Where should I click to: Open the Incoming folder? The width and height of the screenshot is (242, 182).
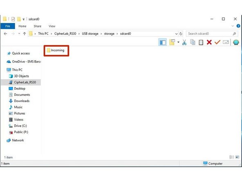(x=56, y=50)
